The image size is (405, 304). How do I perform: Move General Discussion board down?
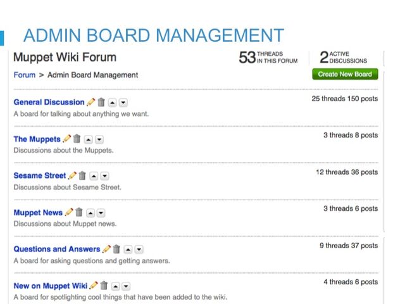123,103
